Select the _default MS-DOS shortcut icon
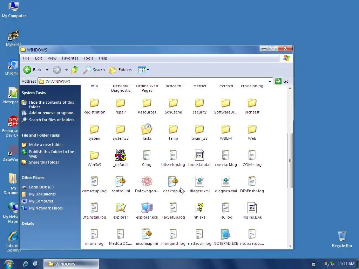Screen dimensions: 359x269 click(x=121, y=155)
